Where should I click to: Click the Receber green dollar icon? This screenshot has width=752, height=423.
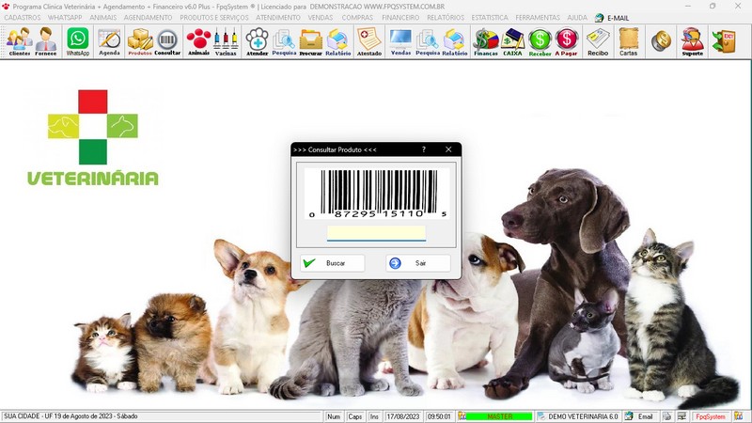pos(540,40)
